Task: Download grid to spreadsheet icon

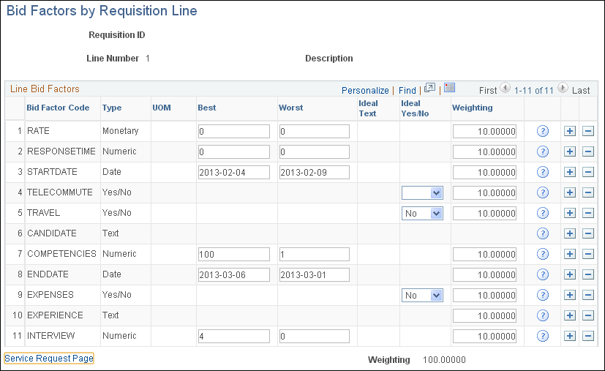Action: click(449, 88)
